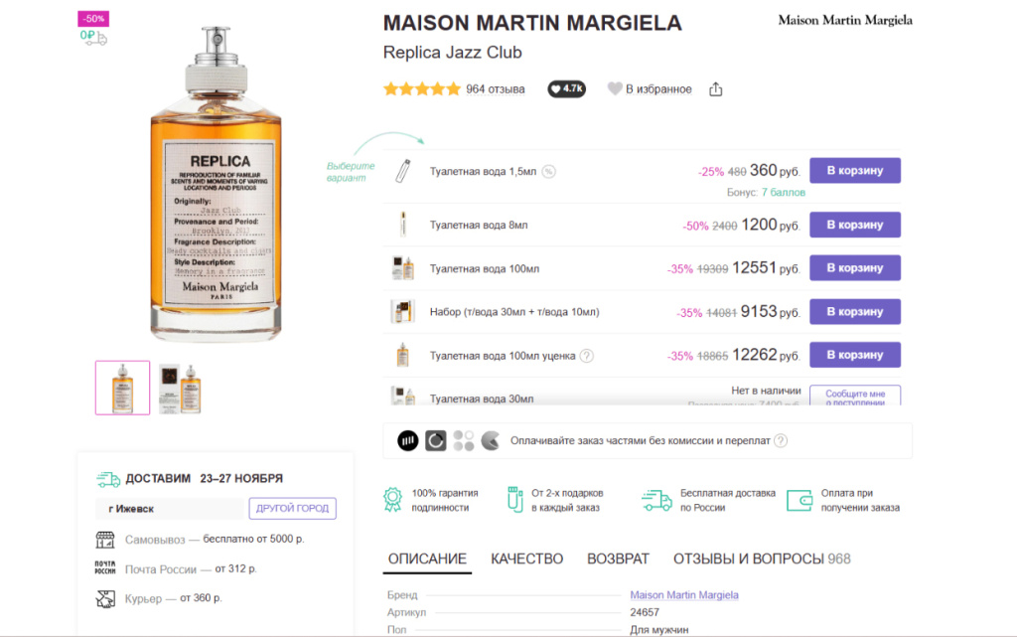Open the ОТЗЫВЫ И ВОПРОСЫ tab
Viewport: 1017px width, 637px height.
[x=762, y=558]
